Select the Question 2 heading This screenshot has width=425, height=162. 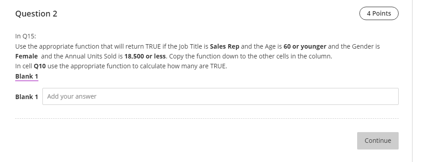[x=36, y=14]
